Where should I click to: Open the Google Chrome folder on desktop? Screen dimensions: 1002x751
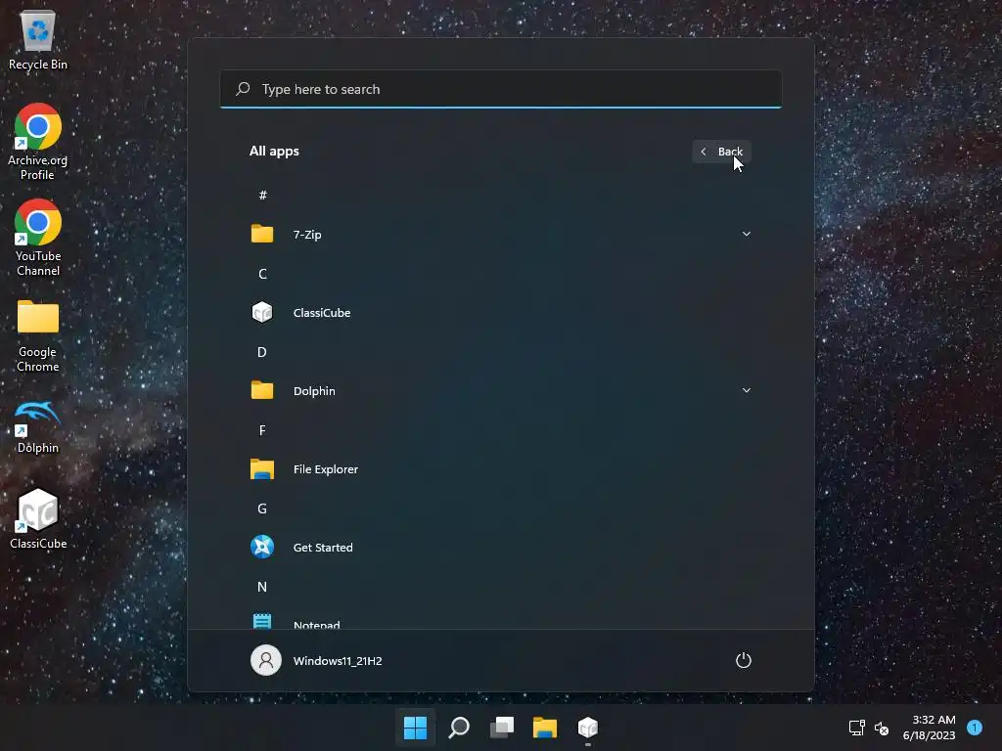[38, 336]
